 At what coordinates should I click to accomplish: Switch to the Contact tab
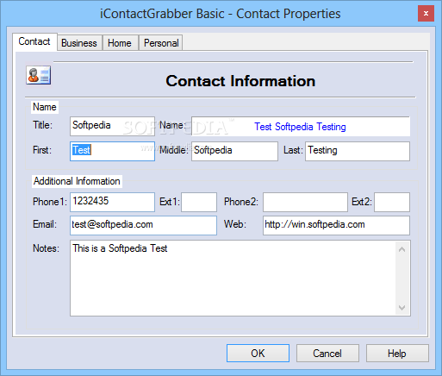click(x=34, y=41)
